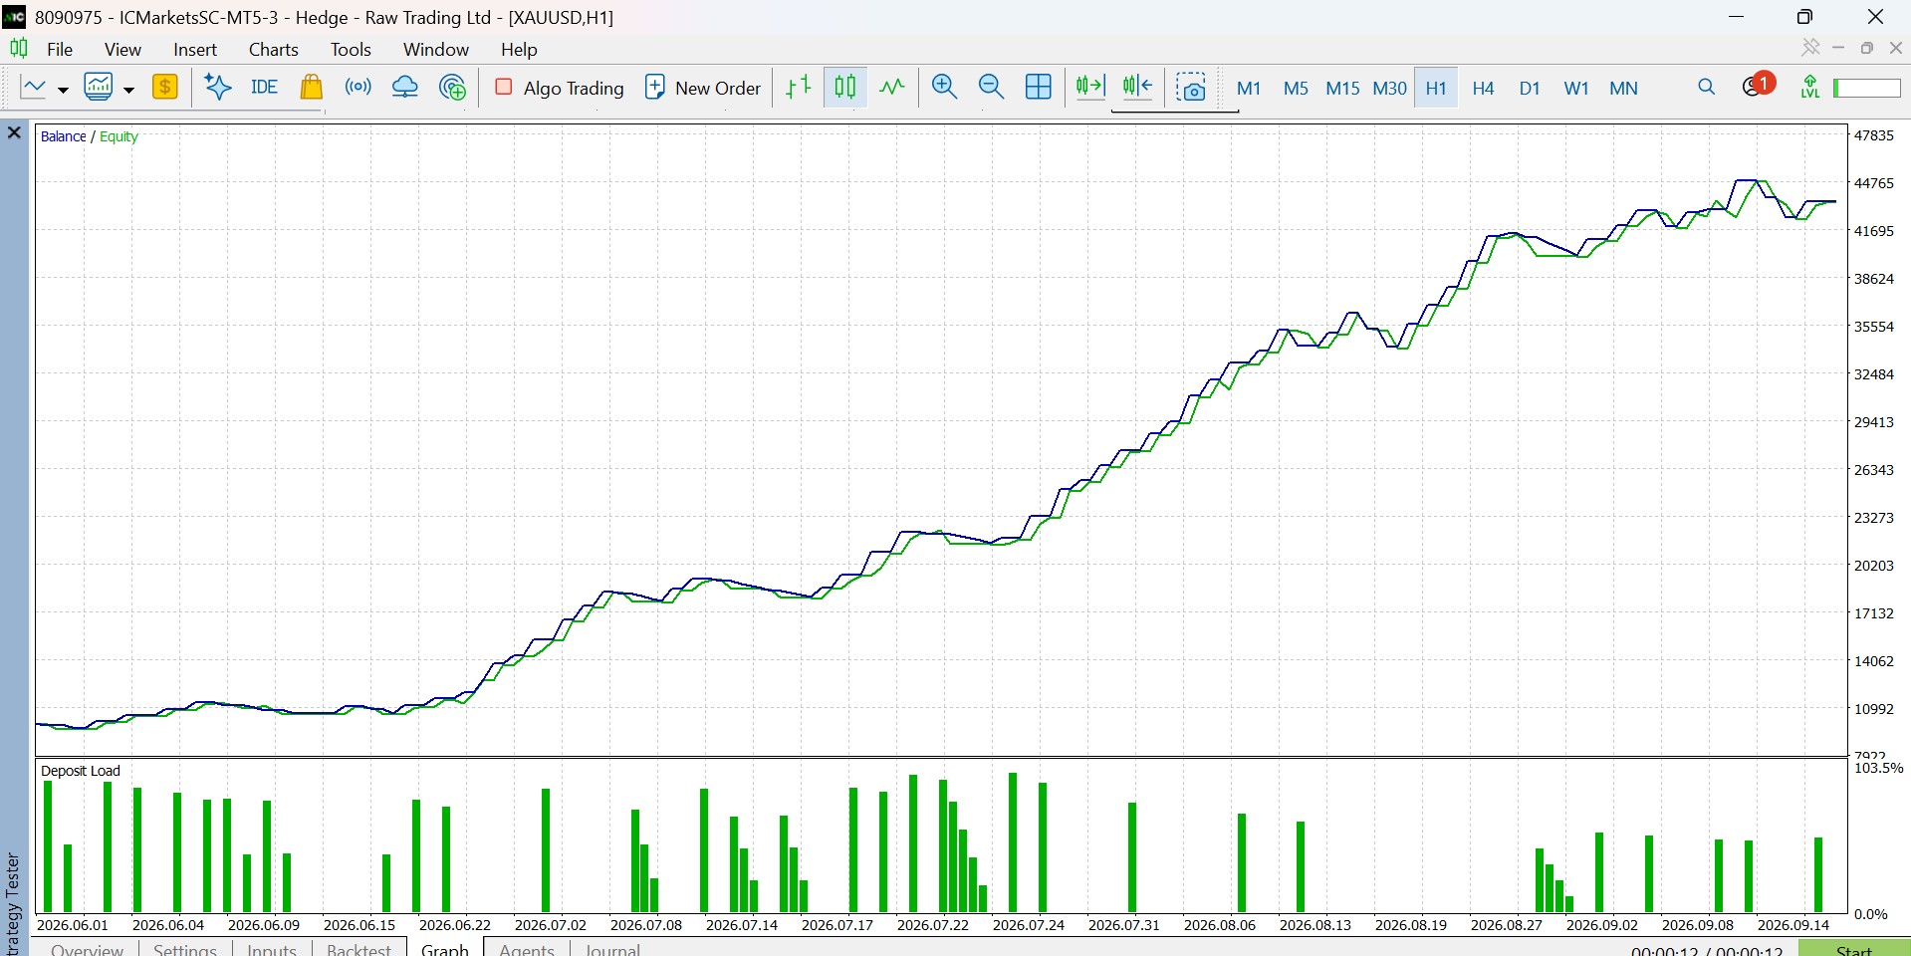1911x956 pixels.
Task: Select the MN monthly timeframe
Action: [x=1623, y=88]
